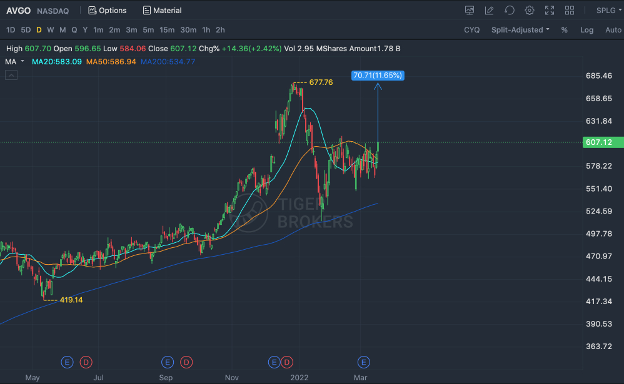Toggle percent scale mode
Screen dimensions: 624x384
point(565,30)
